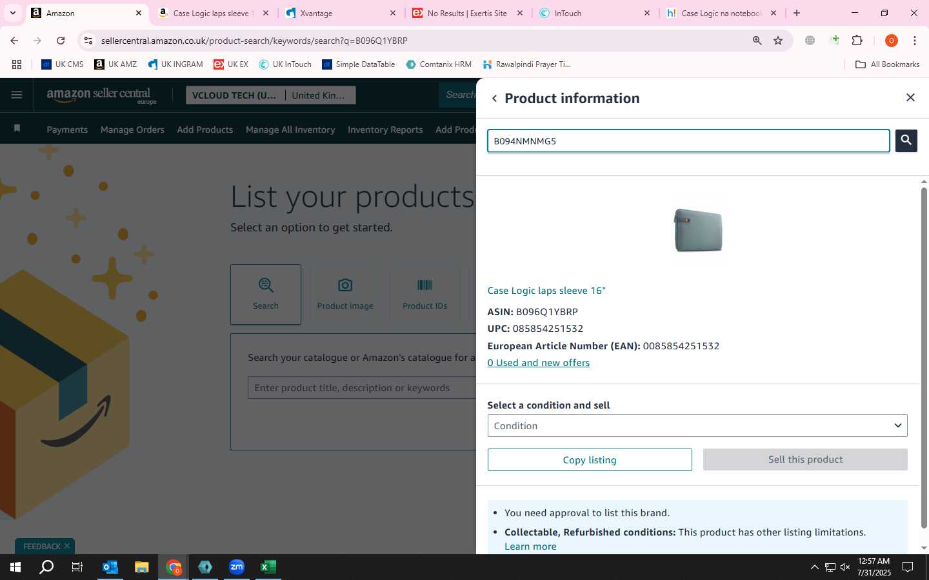Screen dimensions: 929x580
Task: Close the Product information panel
Action: point(910,97)
